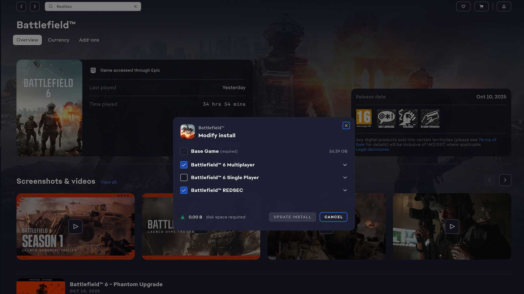Expand the Battlefield 6 Multiplayer details
Image resolution: width=524 pixels, height=294 pixels.
345,165
